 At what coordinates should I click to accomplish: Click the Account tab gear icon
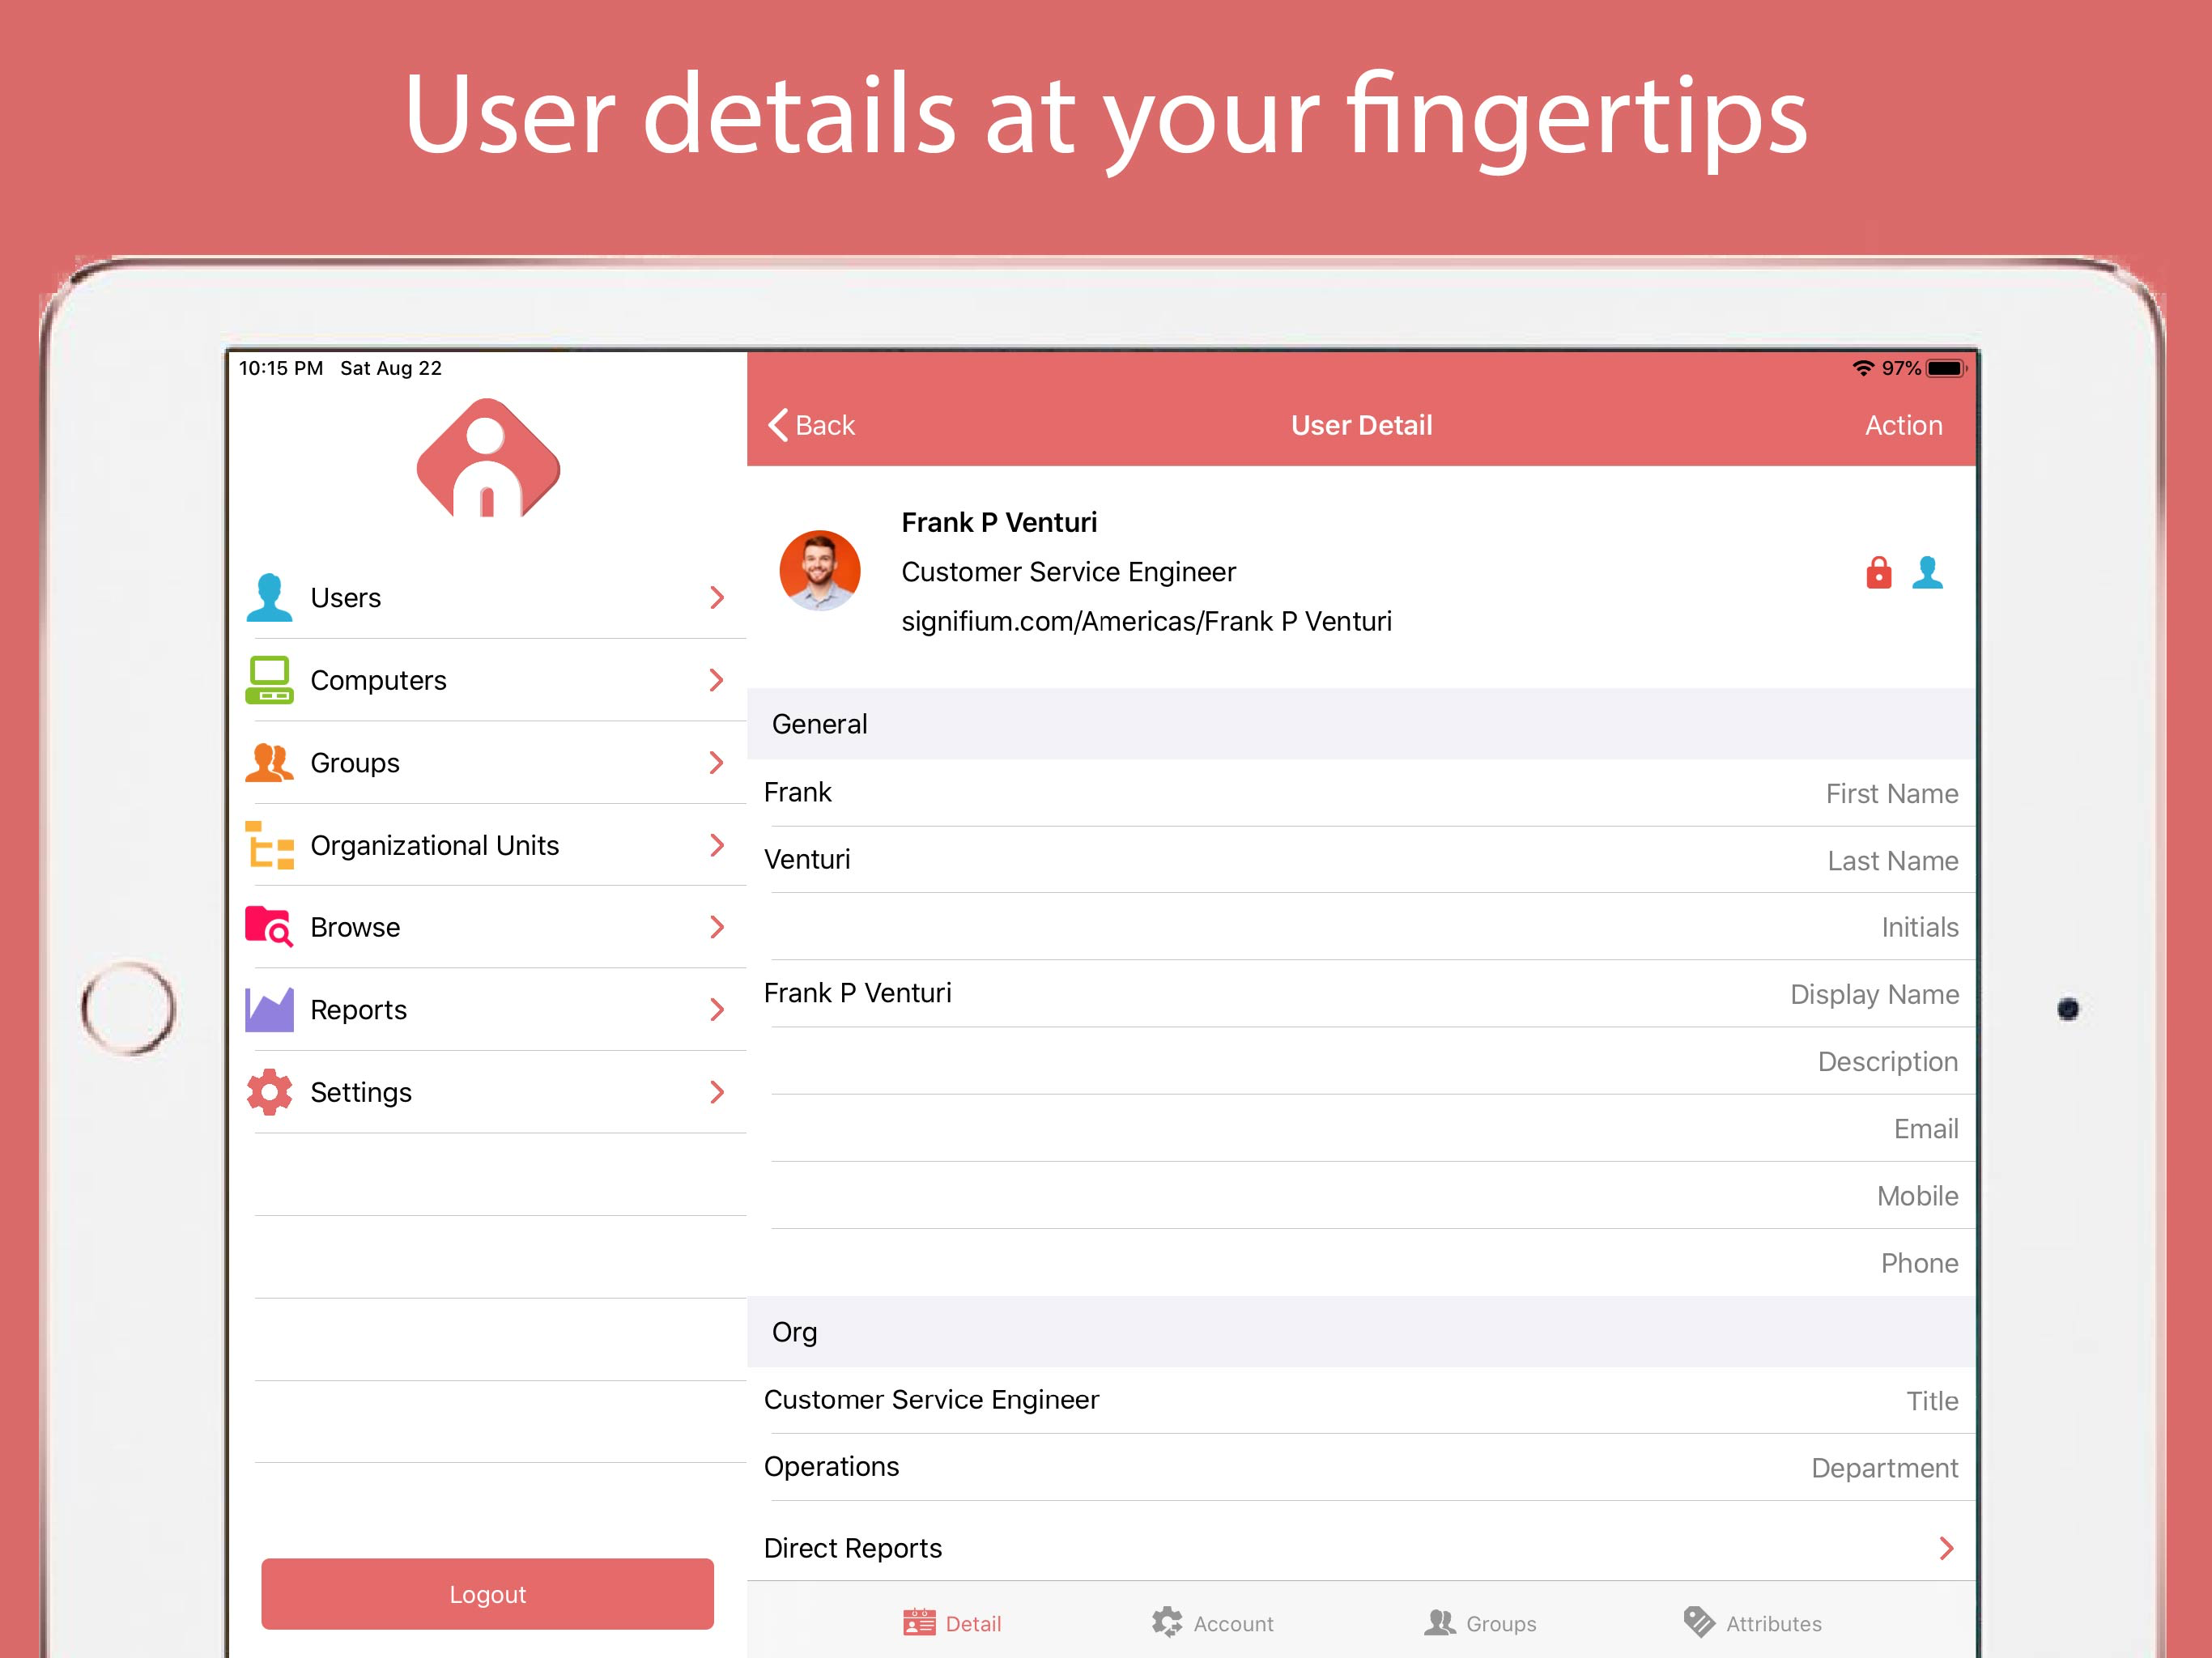(1167, 1623)
